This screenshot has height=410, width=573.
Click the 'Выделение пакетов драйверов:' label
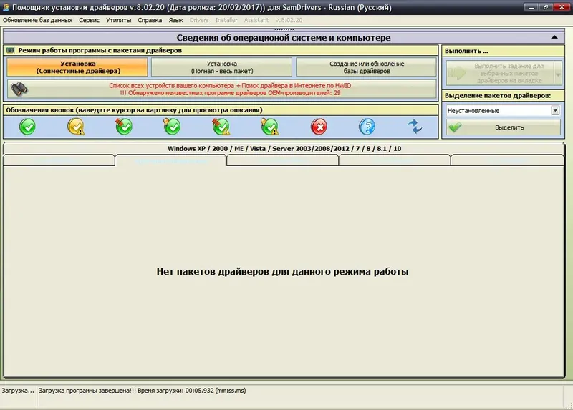point(498,96)
